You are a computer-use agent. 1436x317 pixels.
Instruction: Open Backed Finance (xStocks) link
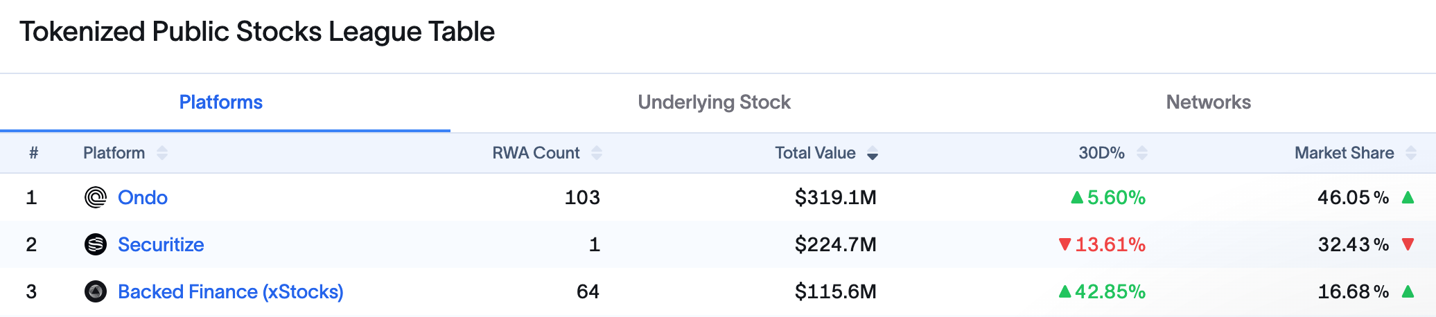[x=230, y=291]
